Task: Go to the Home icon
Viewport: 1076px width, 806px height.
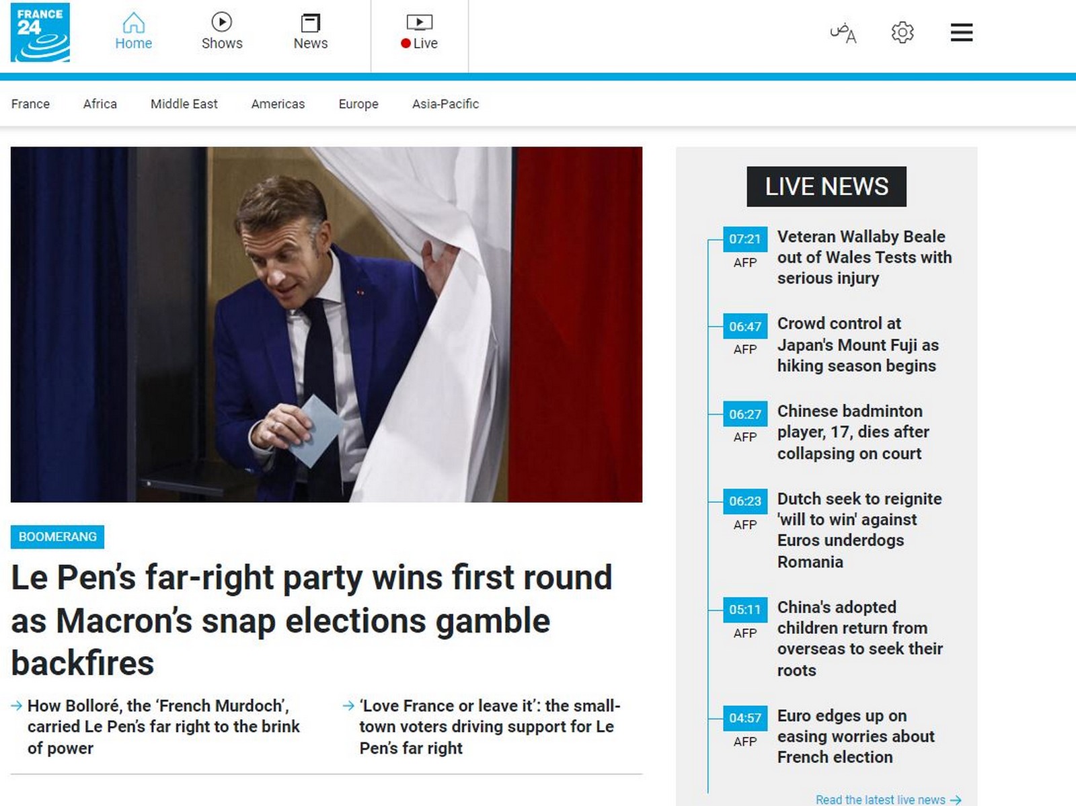Action: pyautogui.click(x=133, y=24)
